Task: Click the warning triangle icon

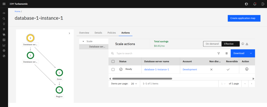Action: (247, 44)
